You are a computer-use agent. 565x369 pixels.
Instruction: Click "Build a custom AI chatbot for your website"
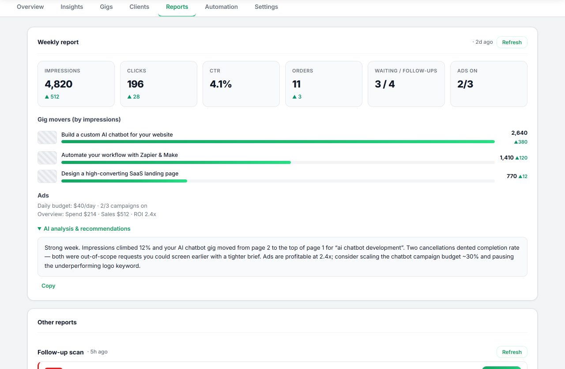click(117, 135)
